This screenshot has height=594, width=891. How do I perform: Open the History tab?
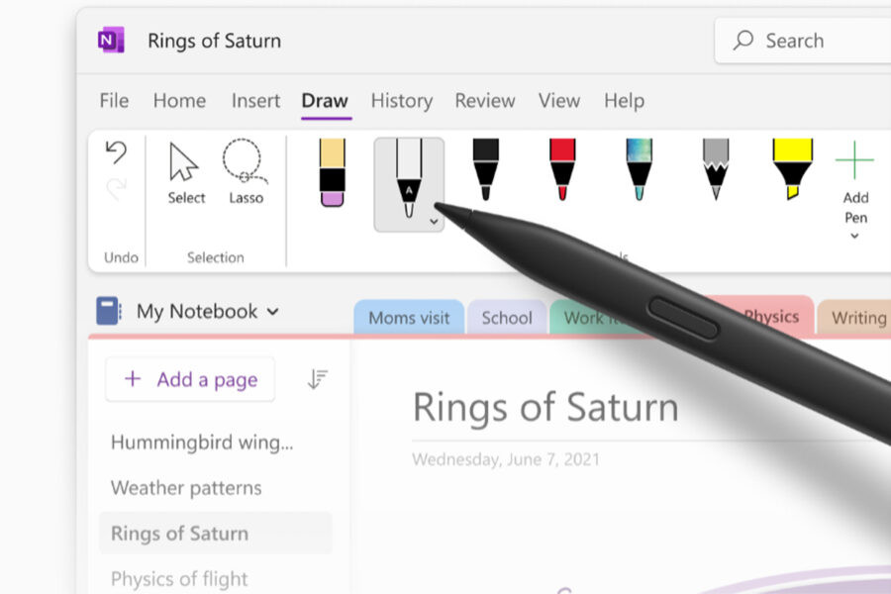click(402, 101)
